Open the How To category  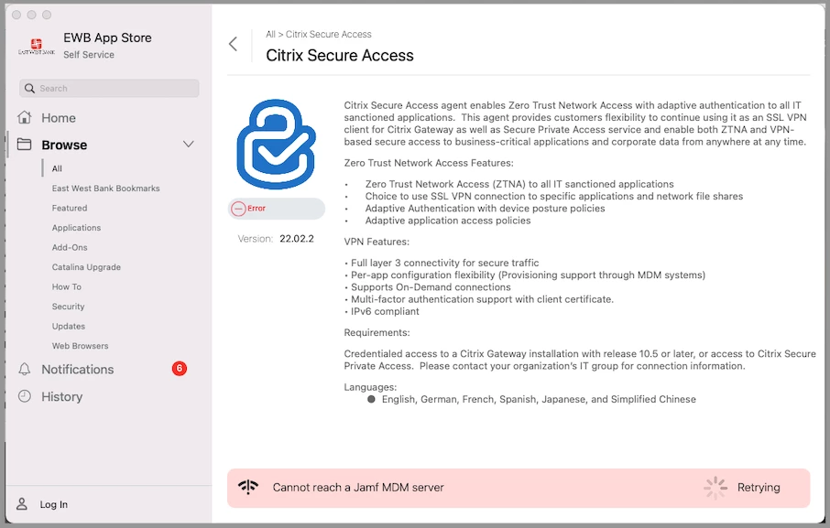[x=67, y=286]
